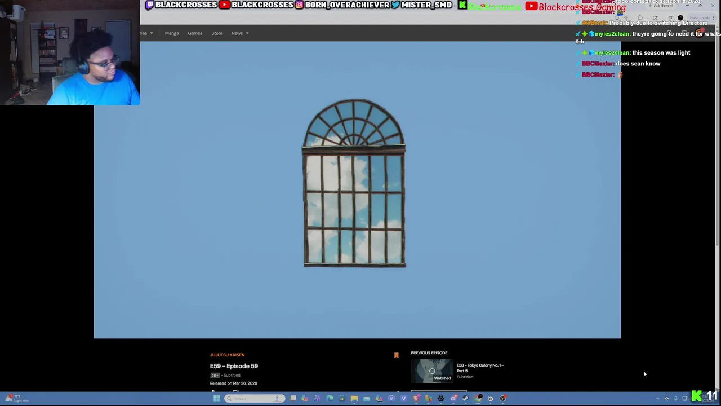Screen dimensions: 721x406
Task: Launch Copilot from the taskbar
Action: (305, 399)
